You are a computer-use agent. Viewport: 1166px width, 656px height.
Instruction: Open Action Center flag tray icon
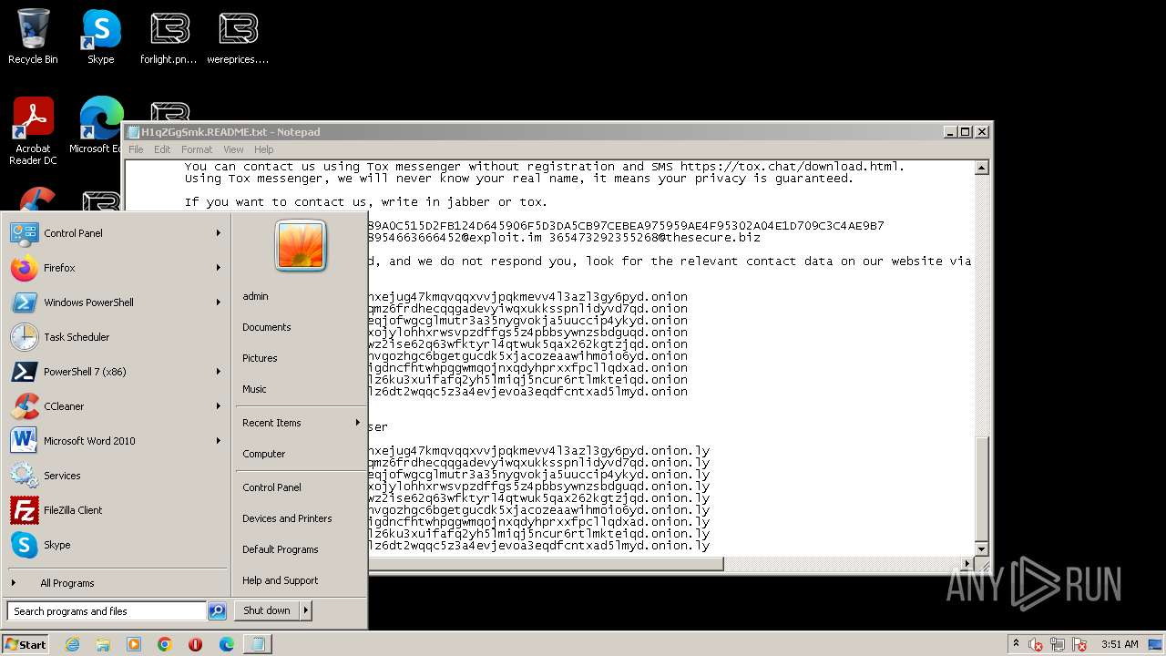1079,645
